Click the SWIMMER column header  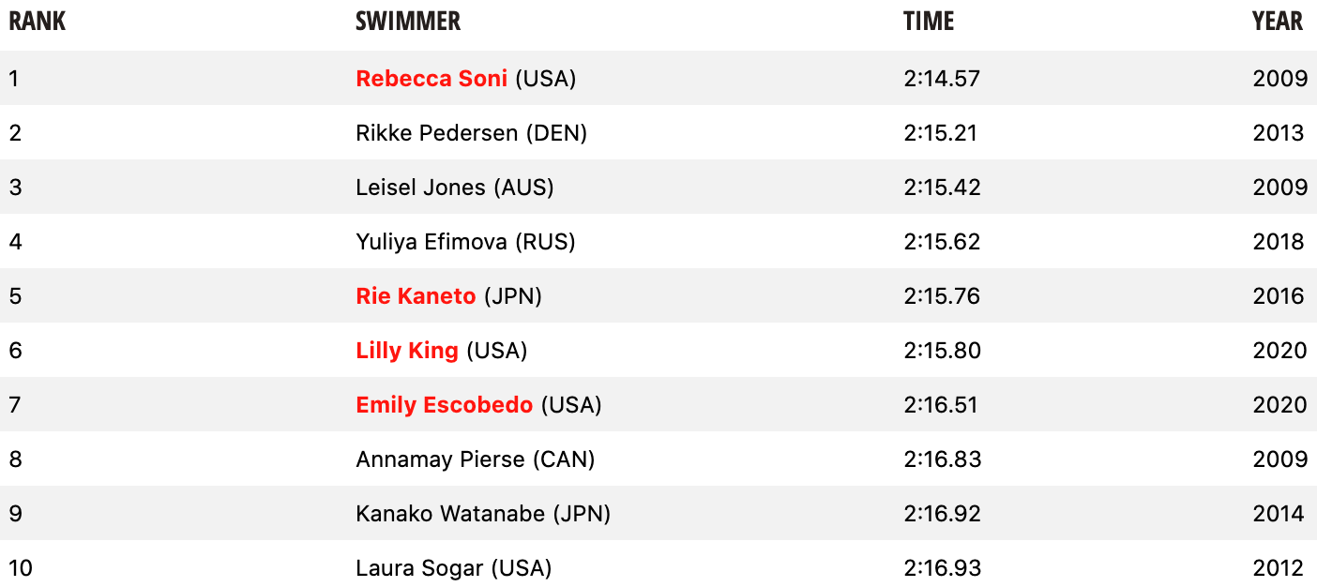click(408, 22)
